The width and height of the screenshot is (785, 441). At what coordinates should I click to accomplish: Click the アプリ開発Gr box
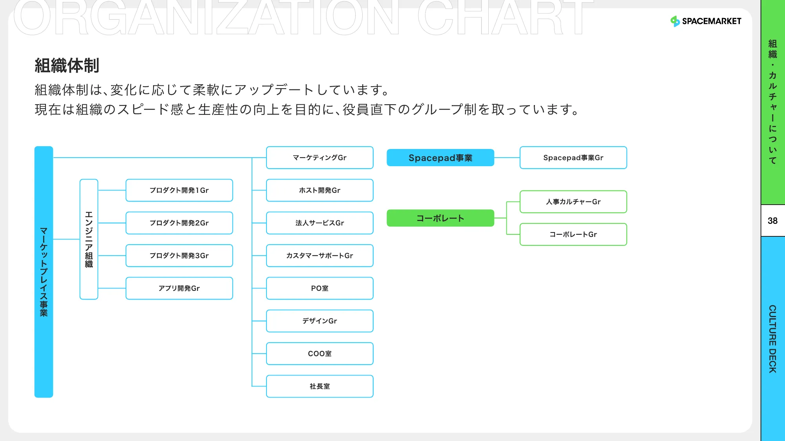click(x=179, y=288)
